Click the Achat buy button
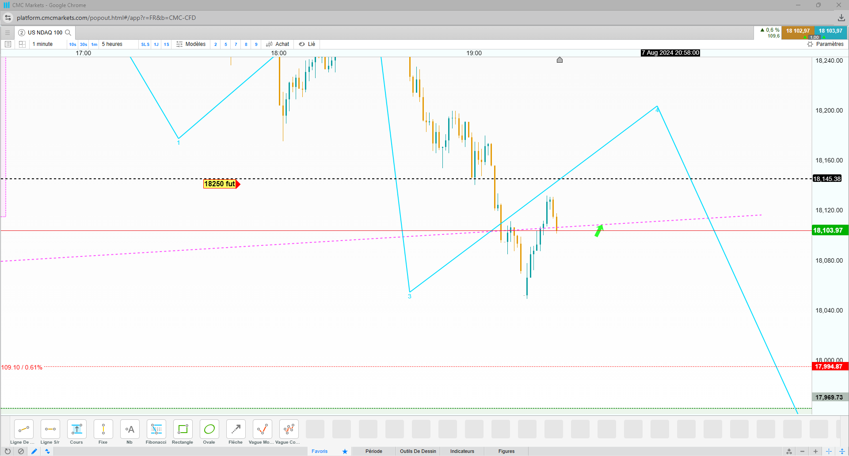Viewport: 849px width, 456px height. point(278,44)
